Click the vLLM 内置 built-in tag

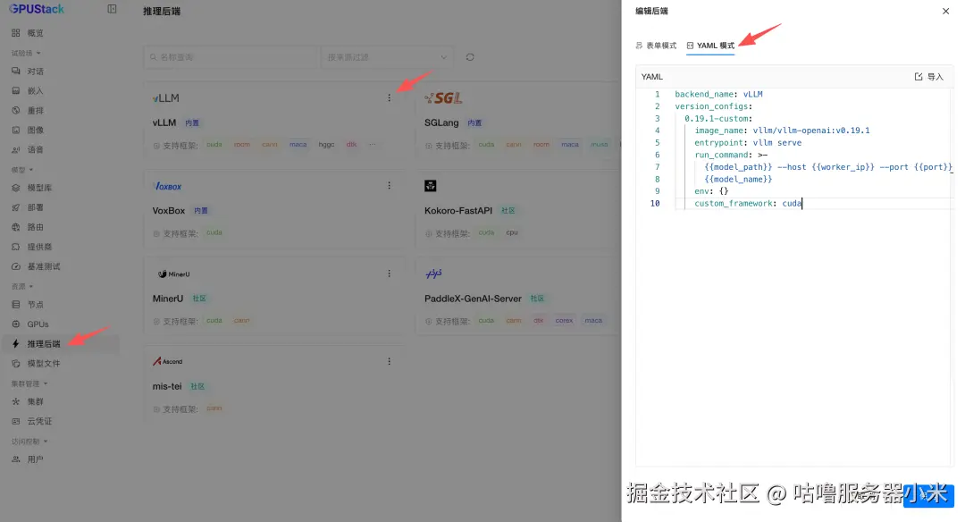[x=192, y=123]
